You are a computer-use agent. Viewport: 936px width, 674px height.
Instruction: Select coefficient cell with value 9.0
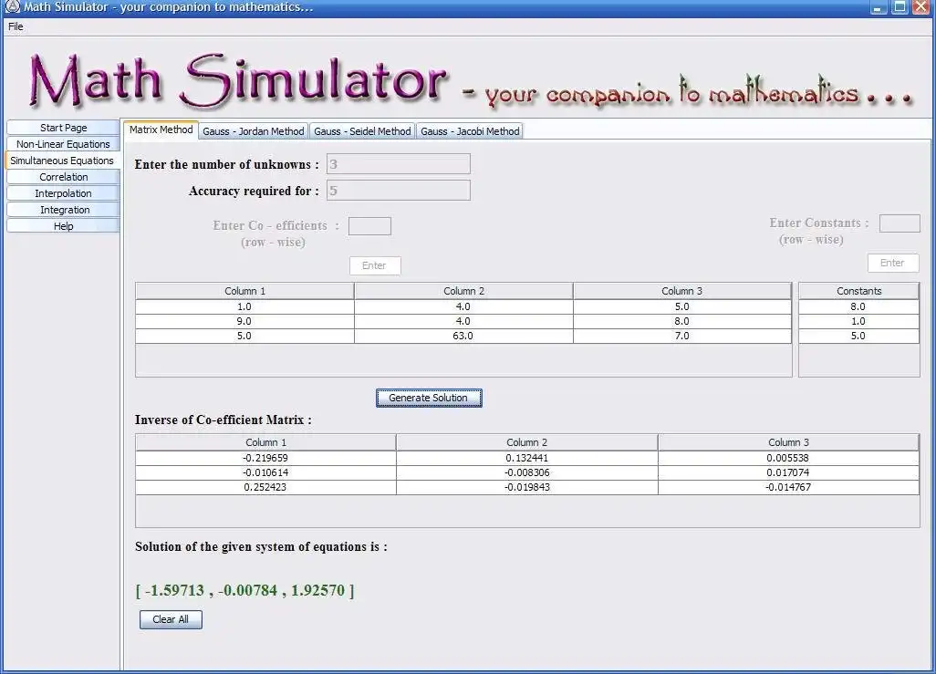[244, 321]
